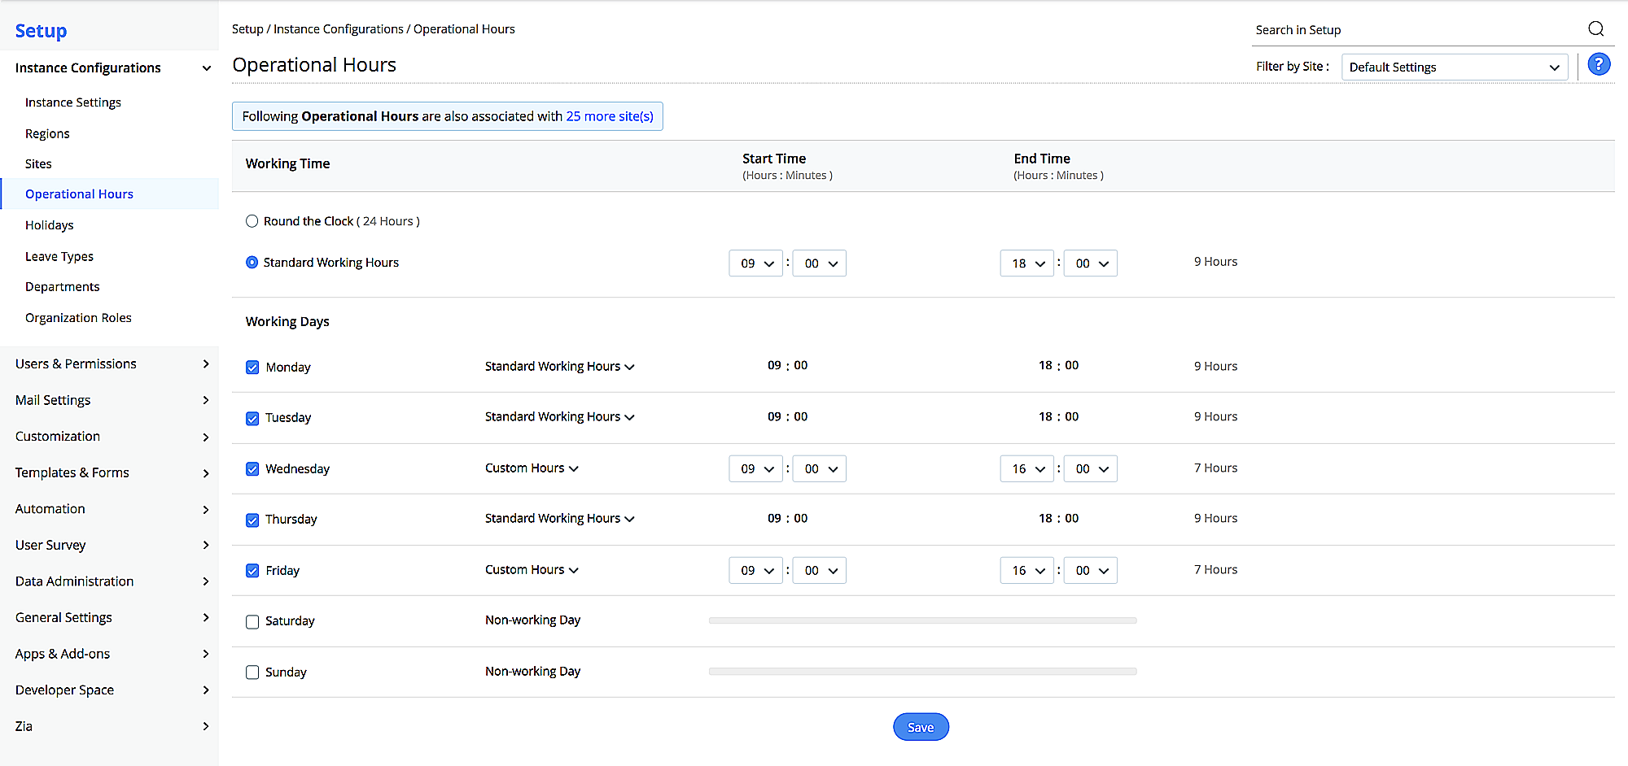Open the 25 more site(s) link
Viewport: 1628px width, 766px height.
pos(610,116)
